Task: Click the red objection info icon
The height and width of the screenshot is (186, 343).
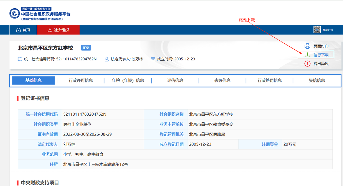Action: pyautogui.click(x=307, y=64)
